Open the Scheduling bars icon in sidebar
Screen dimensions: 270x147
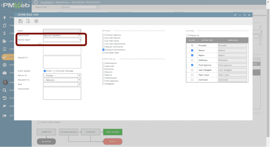[x=4, y=41]
